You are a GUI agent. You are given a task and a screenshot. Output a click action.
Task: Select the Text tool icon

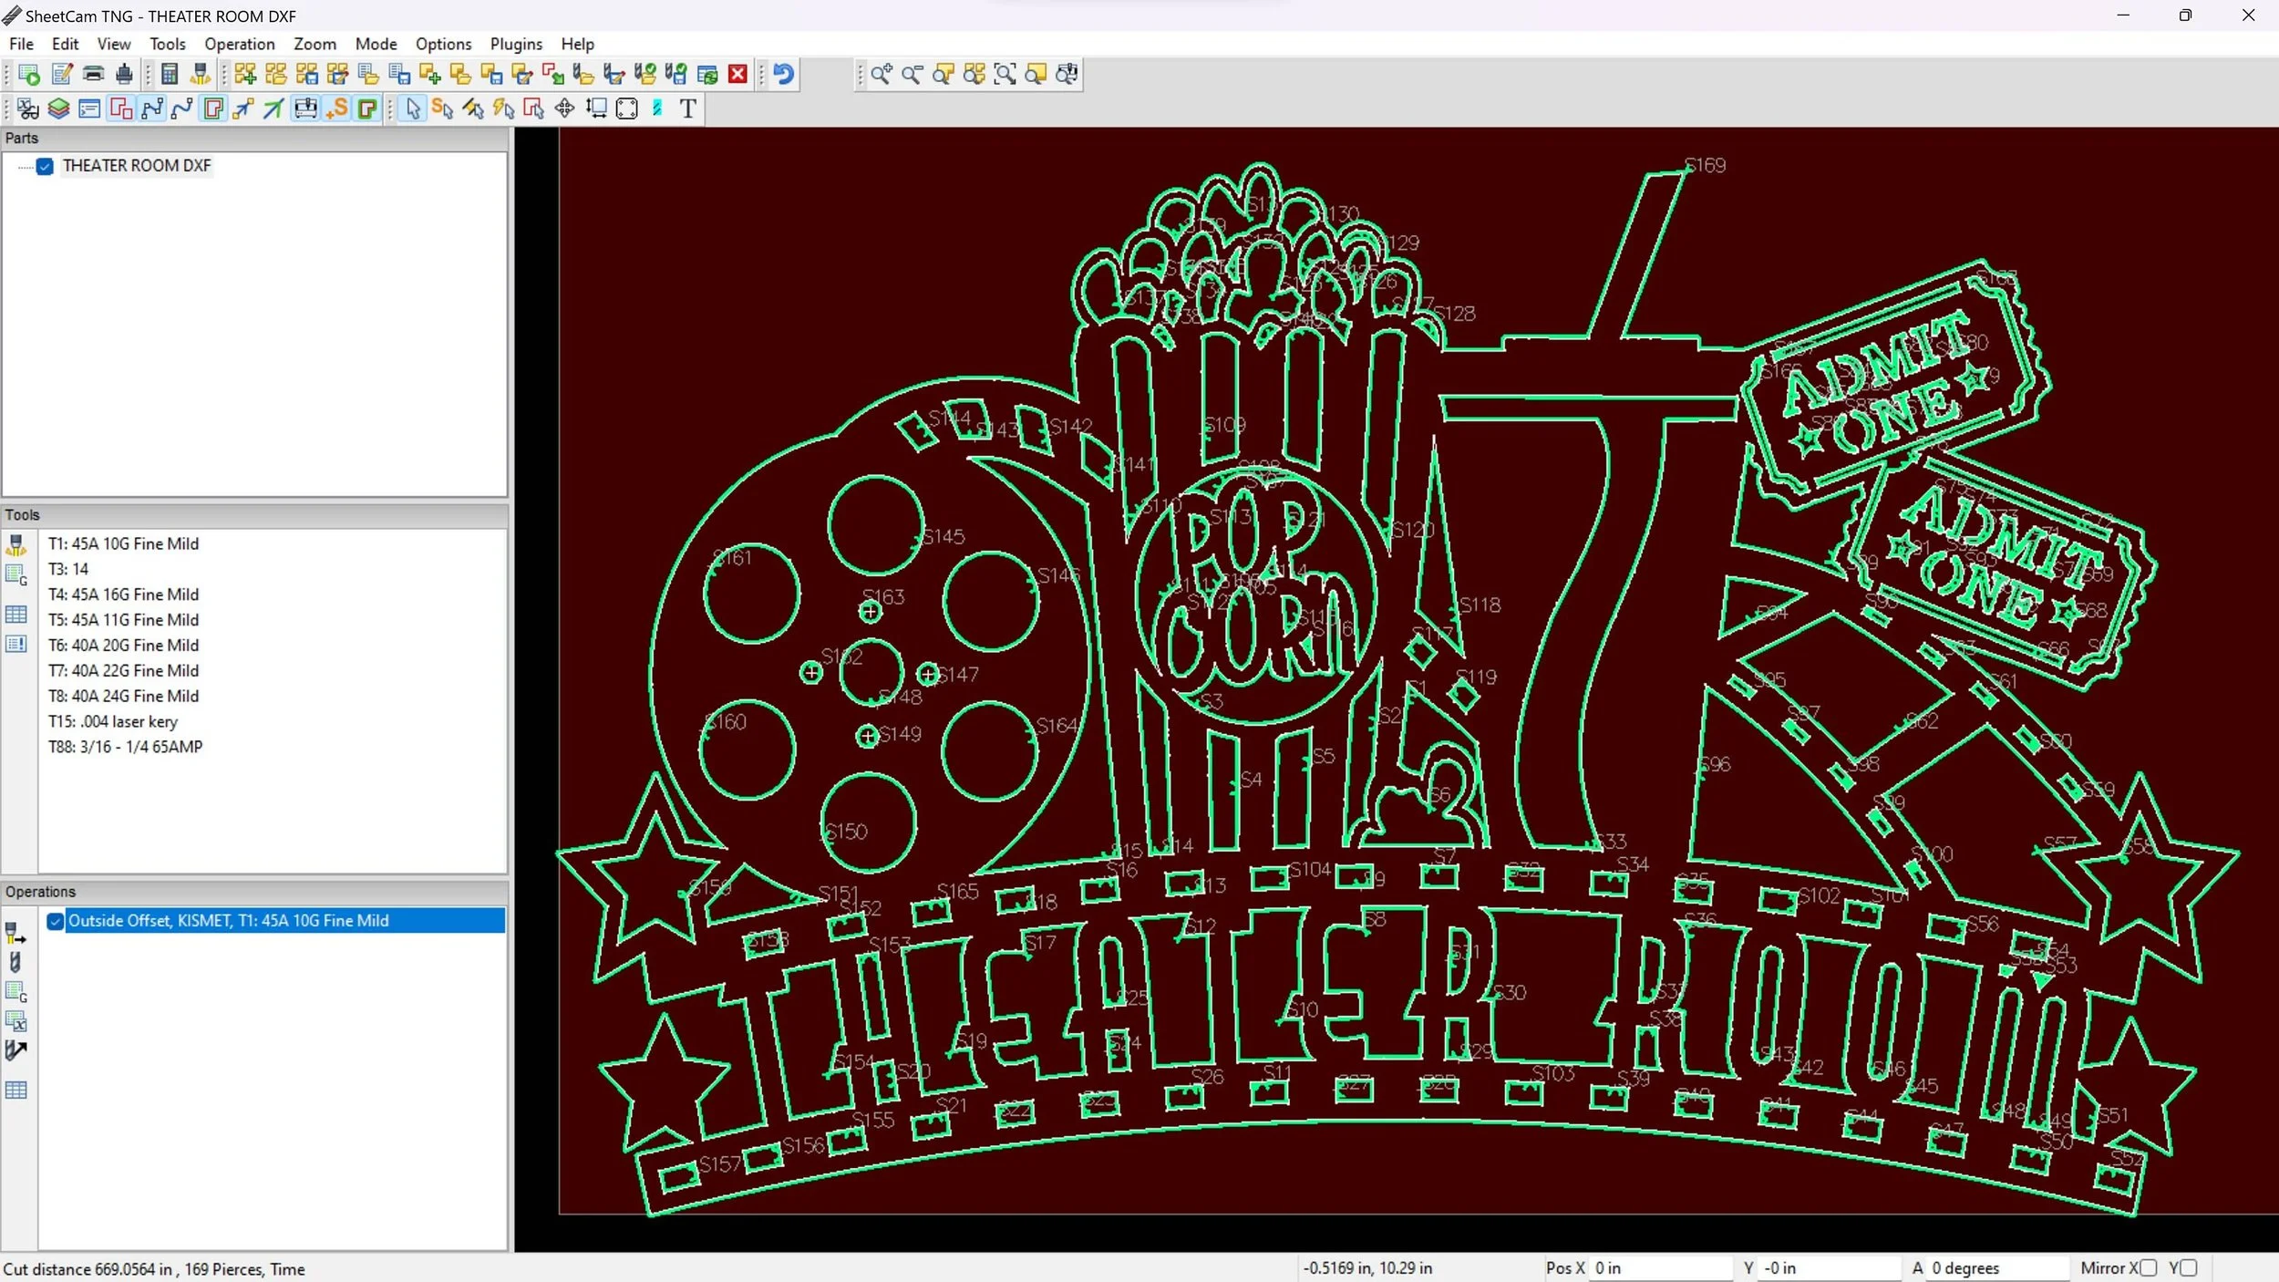(x=688, y=109)
